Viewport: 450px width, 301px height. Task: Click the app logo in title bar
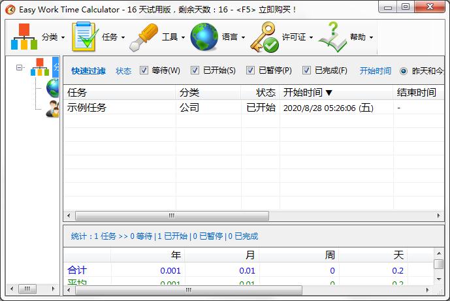(10, 10)
